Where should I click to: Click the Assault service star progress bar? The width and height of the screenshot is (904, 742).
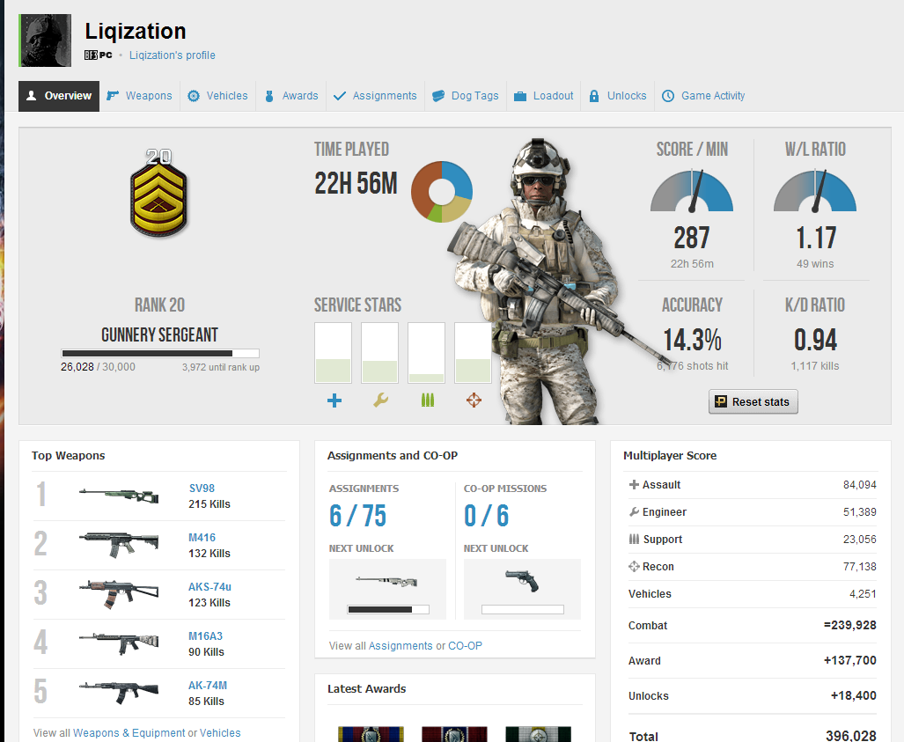334,353
